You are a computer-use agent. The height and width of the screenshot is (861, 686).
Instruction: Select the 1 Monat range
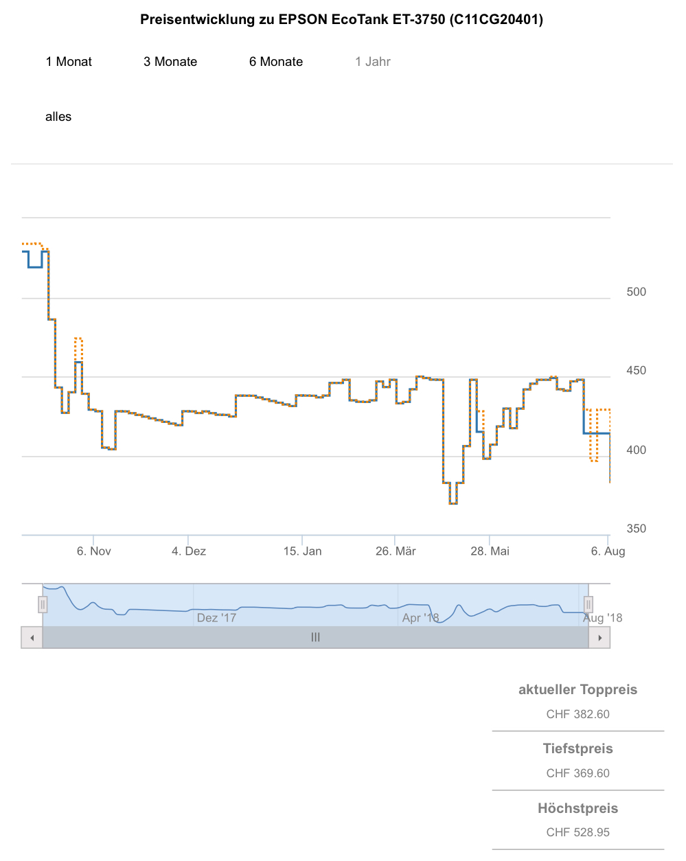69,62
